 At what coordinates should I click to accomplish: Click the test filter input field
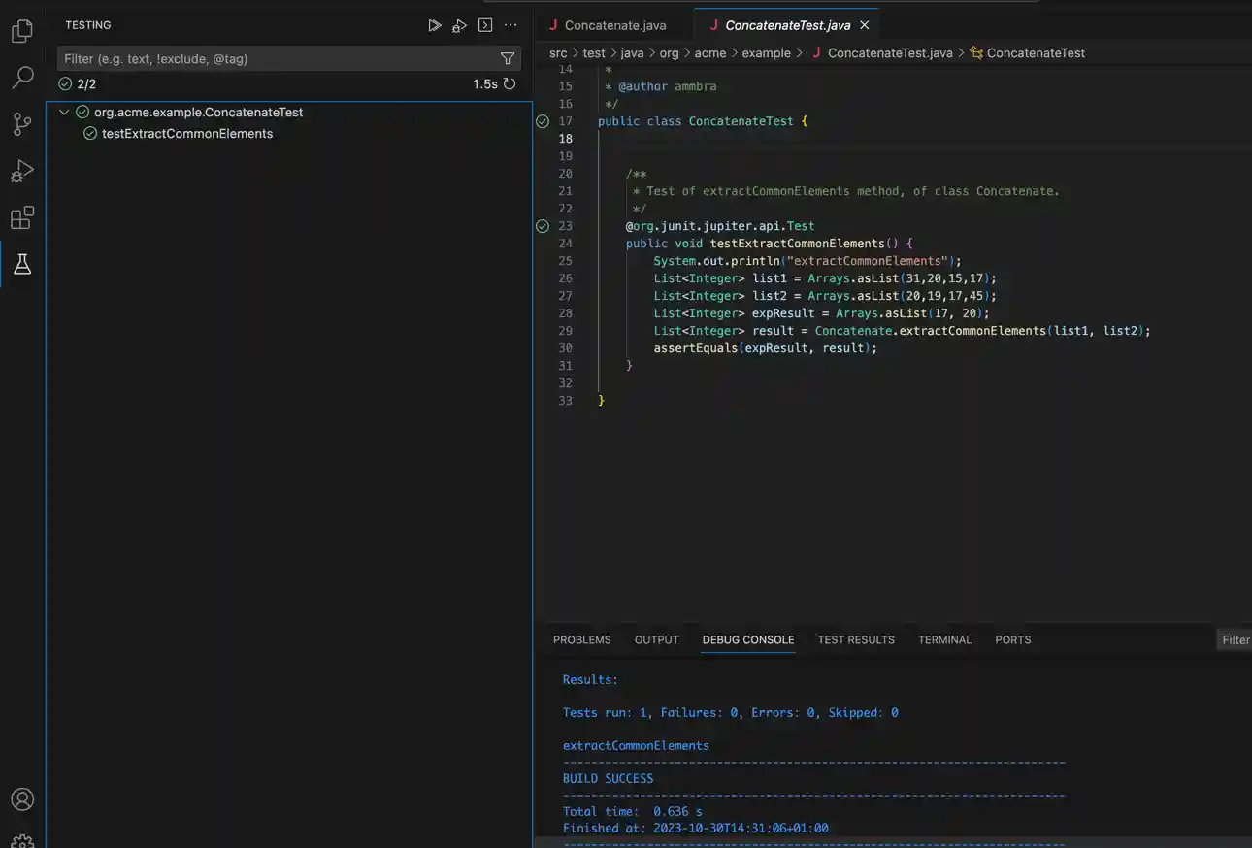(x=272, y=58)
